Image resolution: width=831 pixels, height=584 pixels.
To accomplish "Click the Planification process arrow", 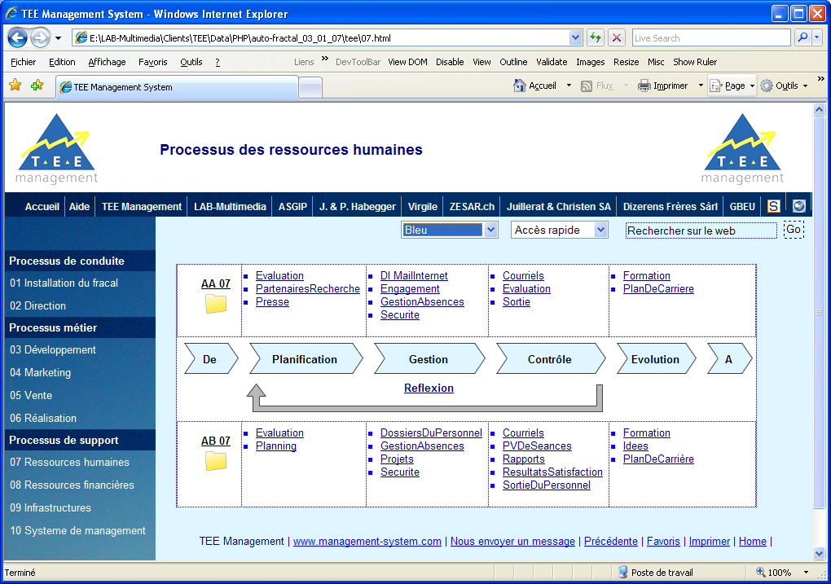I will pos(306,358).
